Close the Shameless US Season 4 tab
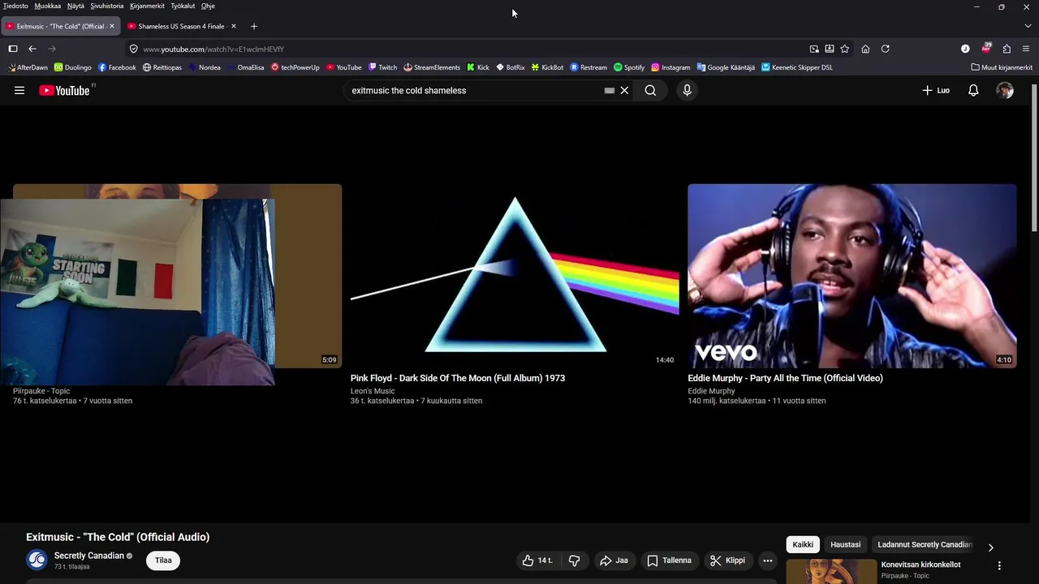This screenshot has width=1039, height=584. tap(233, 26)
